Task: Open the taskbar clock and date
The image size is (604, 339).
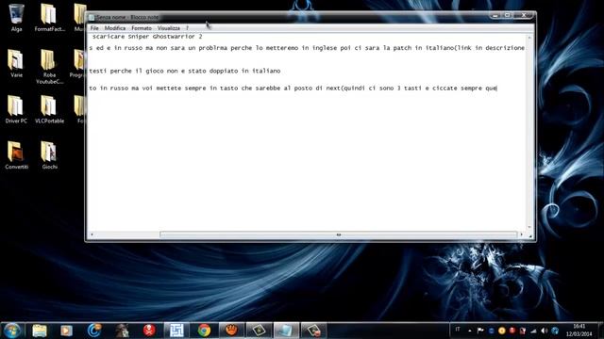Action: [579, 331]
